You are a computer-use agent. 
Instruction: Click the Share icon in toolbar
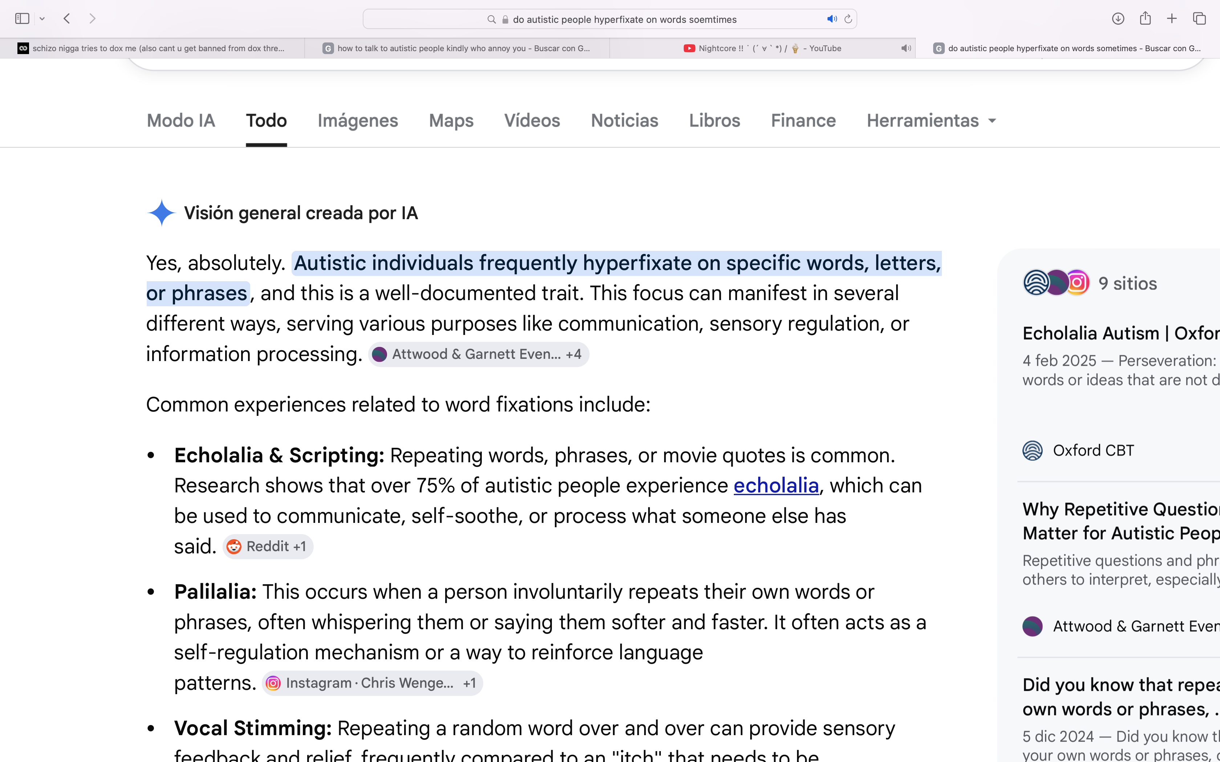pos(1145,18)
